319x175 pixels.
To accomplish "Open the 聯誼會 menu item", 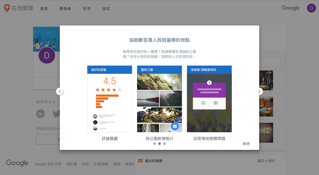I will point(65,9).
